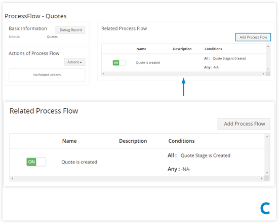The height and width of the screenshot is (223, 280).
Task: Click scroll right arrow in upper table
Action: pyautogui.click(x=264, y=74)
